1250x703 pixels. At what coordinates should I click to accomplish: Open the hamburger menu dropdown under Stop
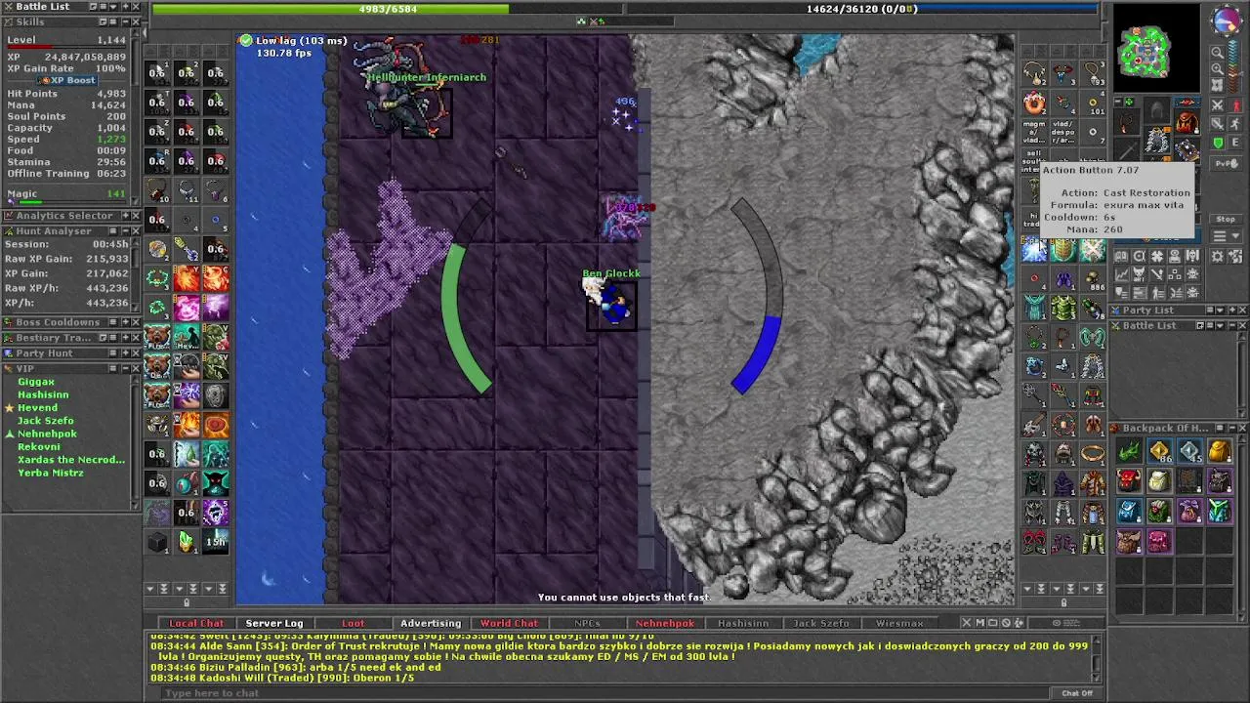[1226, 236]
